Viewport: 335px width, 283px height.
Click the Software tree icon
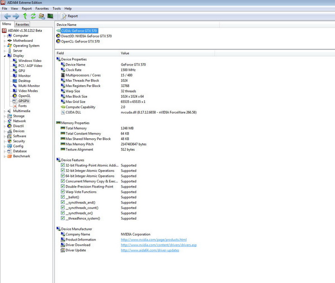(9, 136)
